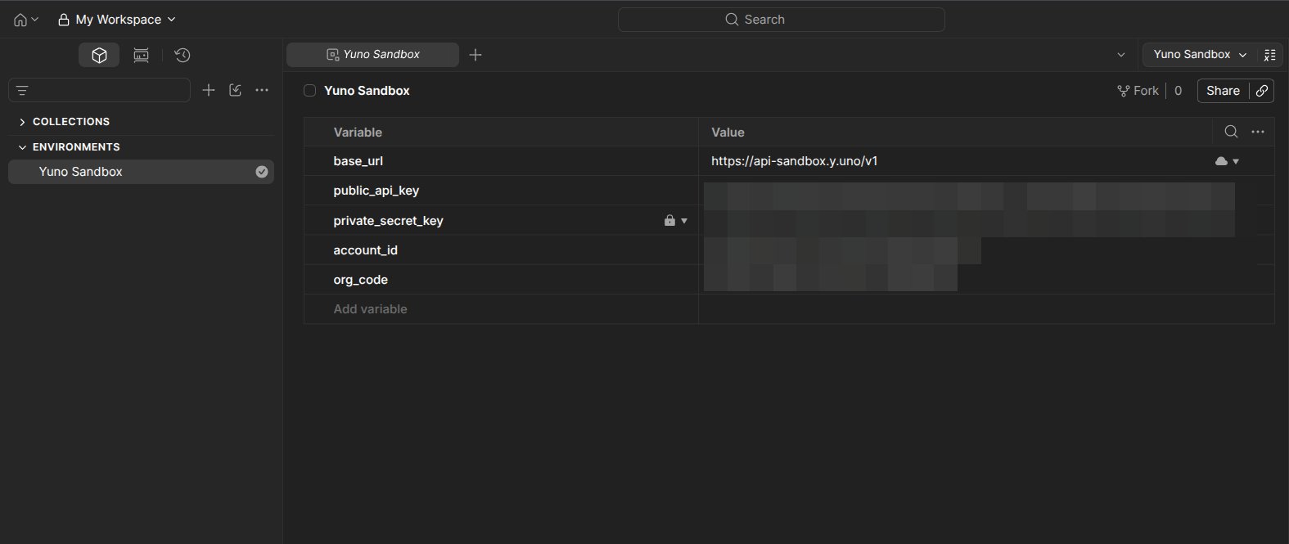Open sidebar more options ellipsis
This screenshot has width=1289, height=544.
(262, 90)
